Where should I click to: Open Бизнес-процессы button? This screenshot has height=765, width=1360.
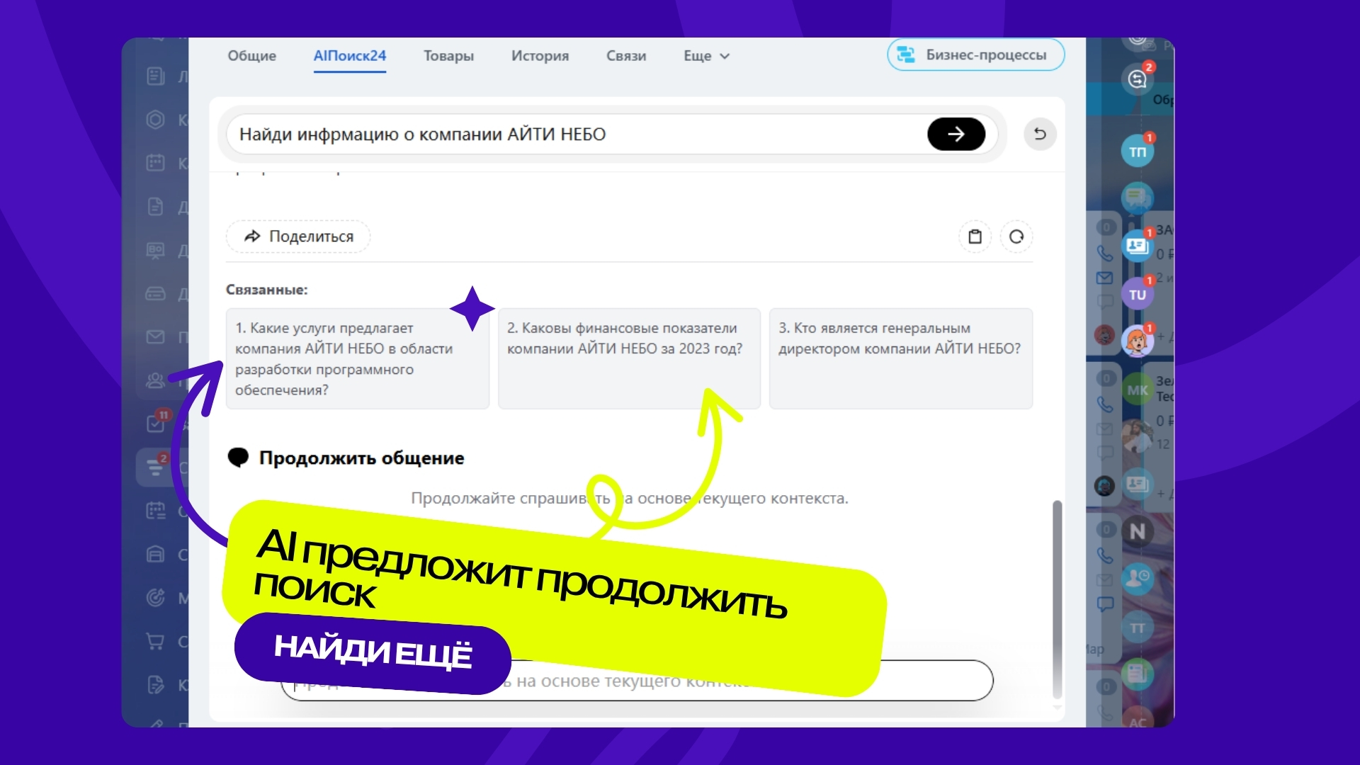975,55
